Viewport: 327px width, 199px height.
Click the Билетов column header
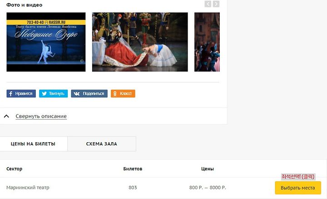[x=133, y=169]
